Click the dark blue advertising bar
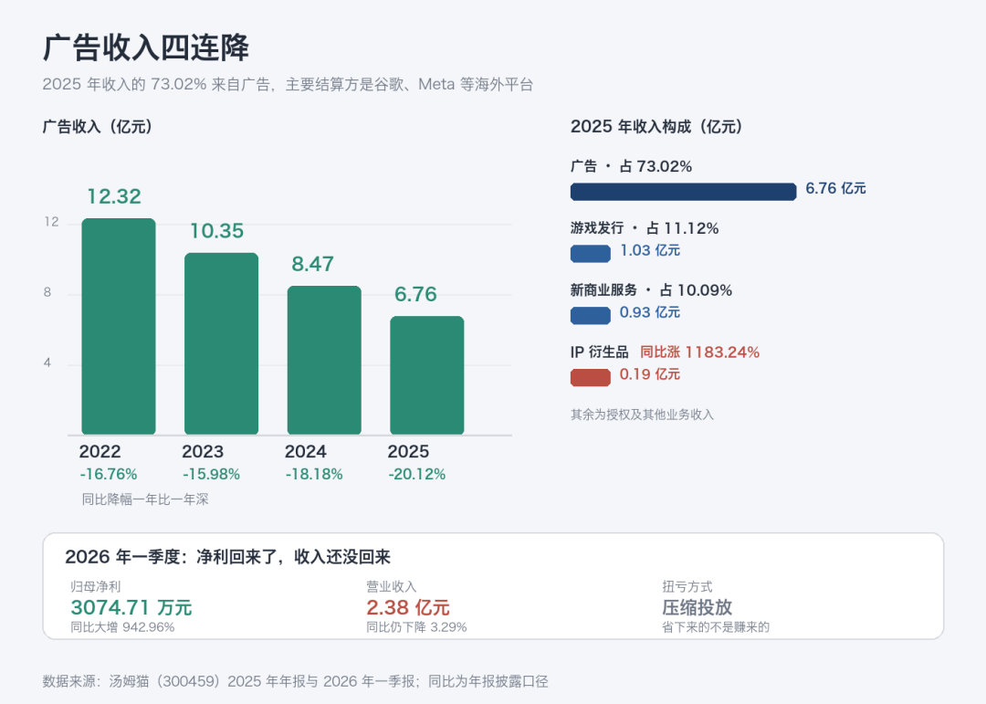This screenshot has height=704, width=986. point(684,191)
